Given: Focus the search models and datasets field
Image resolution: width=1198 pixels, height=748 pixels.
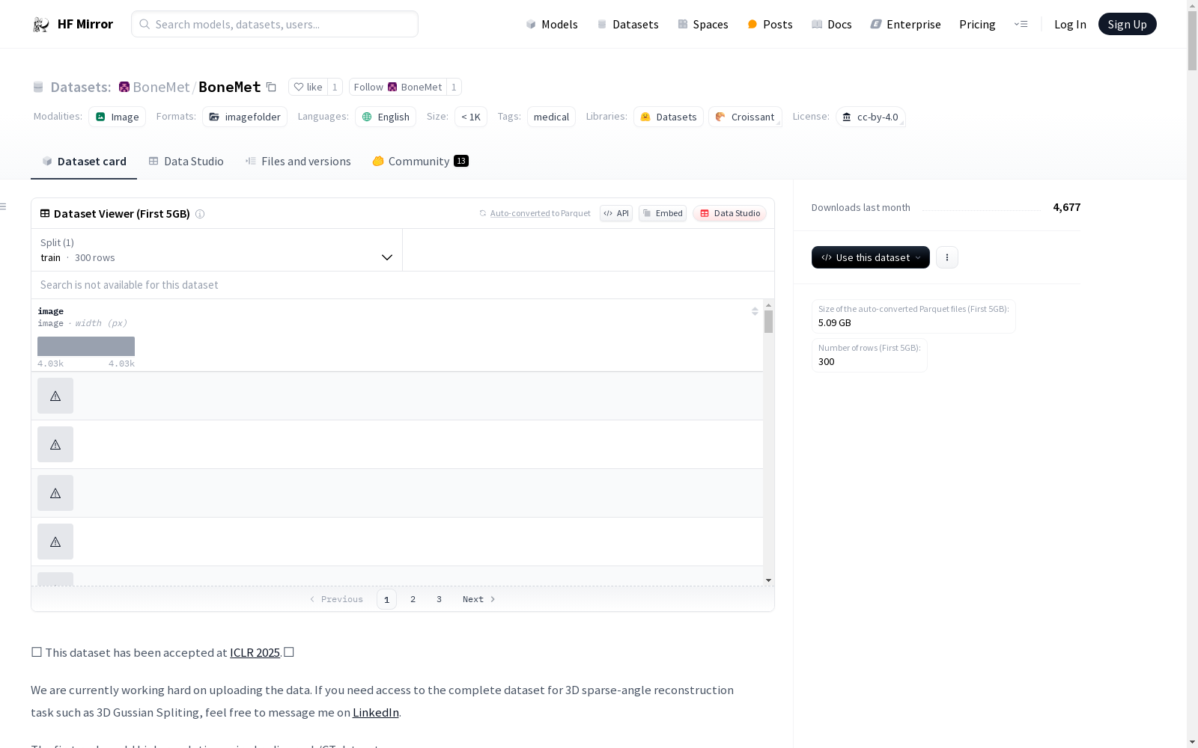Looking at the screenshot, I should tap(275, 25).
